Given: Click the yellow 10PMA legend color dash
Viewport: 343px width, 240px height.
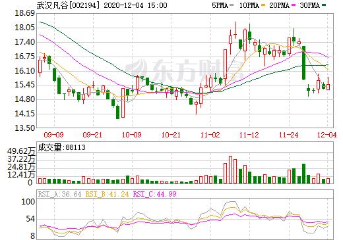Looking at the screenshot, I should 263,5.
